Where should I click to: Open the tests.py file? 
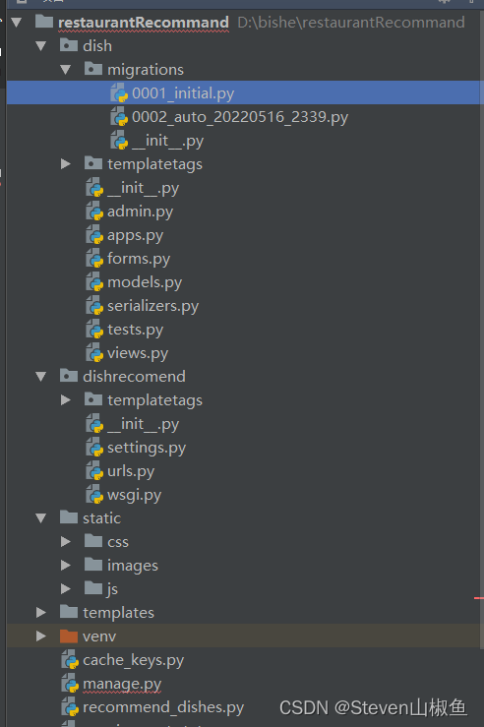click(x=135, y=330)
